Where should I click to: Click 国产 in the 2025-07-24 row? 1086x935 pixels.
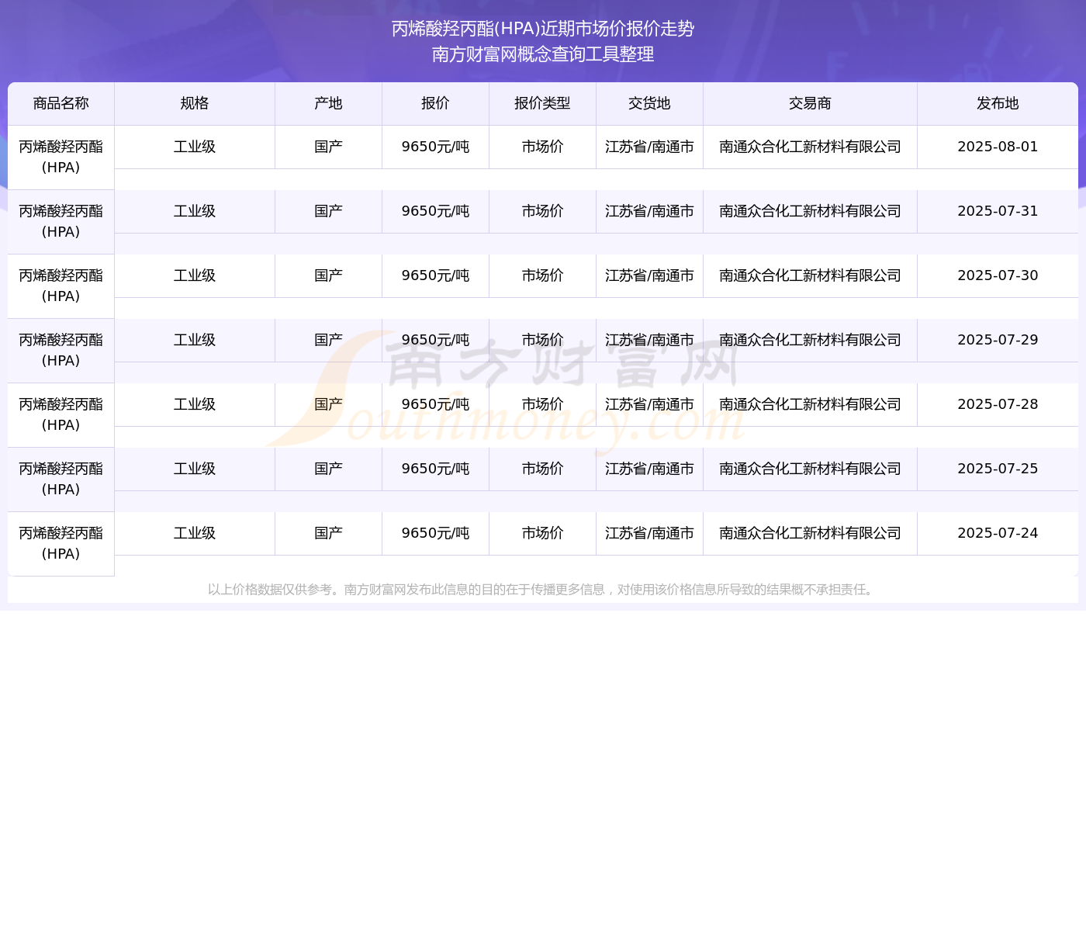coord(329,533)
